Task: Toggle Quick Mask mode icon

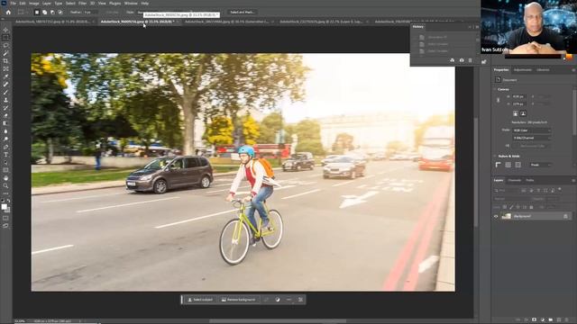Action: [x=5, y=218]
